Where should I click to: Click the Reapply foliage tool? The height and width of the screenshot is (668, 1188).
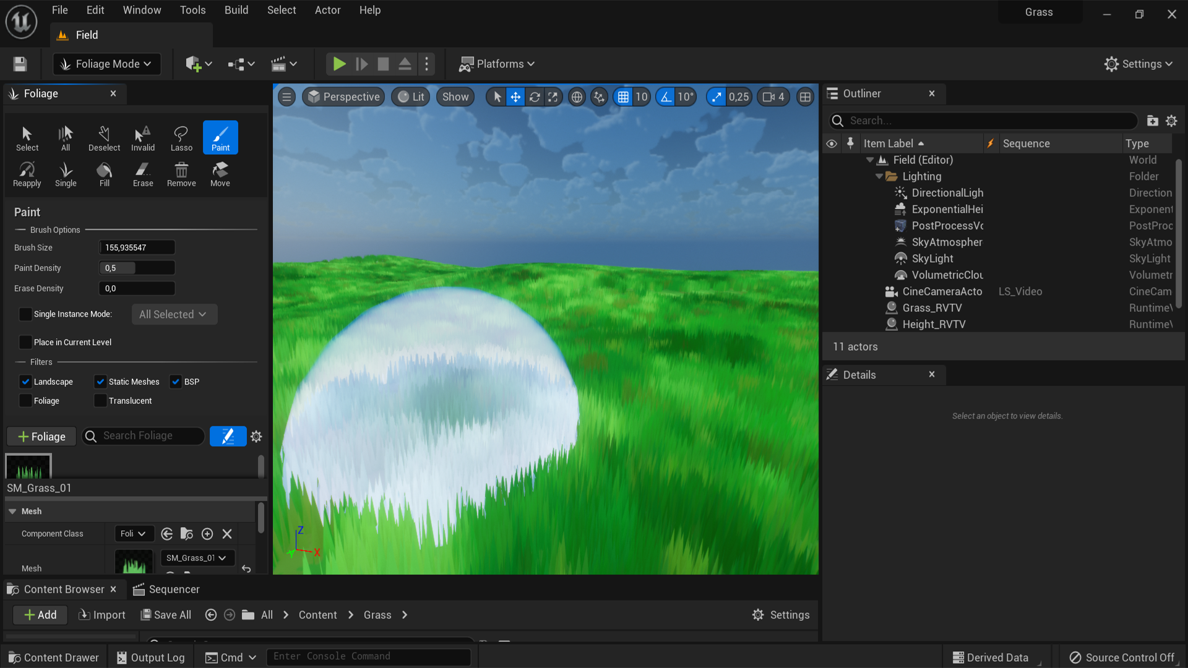point(27,174)
